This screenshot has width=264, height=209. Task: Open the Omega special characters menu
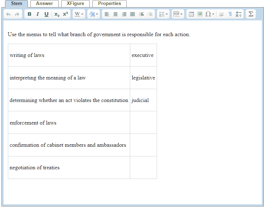(x=210, y=14)
